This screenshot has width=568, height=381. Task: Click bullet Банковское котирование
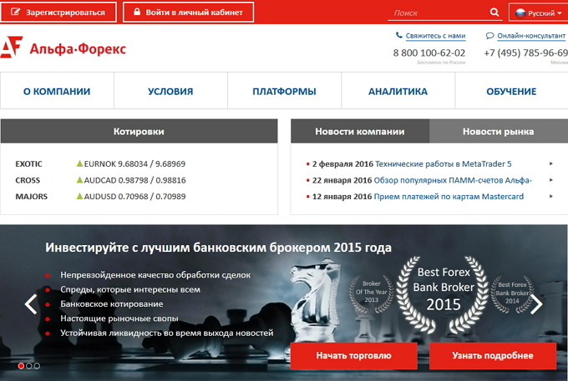coord(112,304)
